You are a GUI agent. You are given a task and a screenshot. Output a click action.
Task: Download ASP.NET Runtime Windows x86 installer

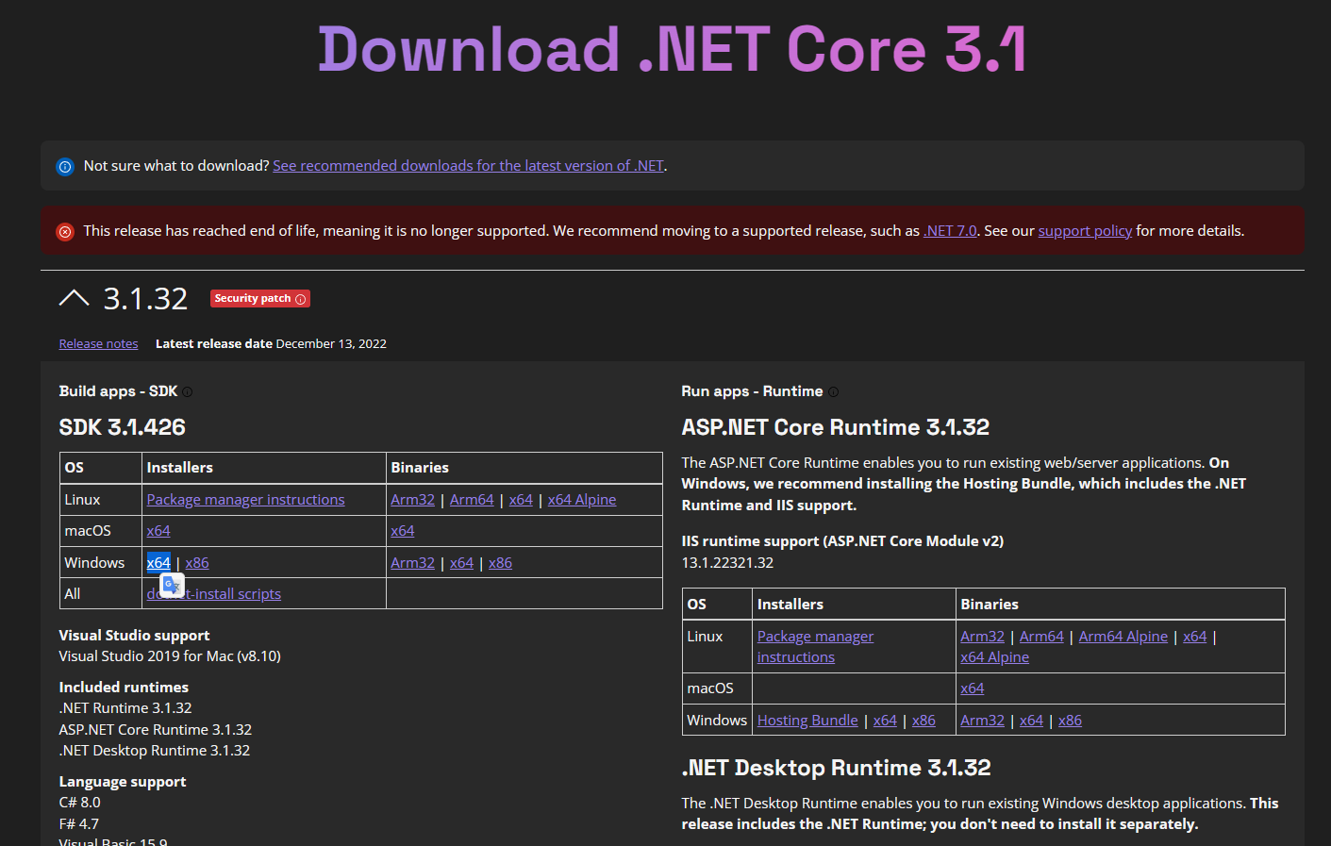coord(923,721)
